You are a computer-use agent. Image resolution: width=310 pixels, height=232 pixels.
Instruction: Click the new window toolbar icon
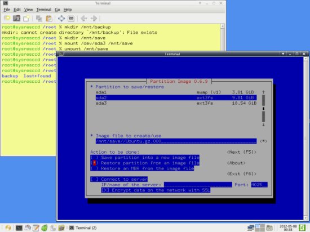point(26,19)
